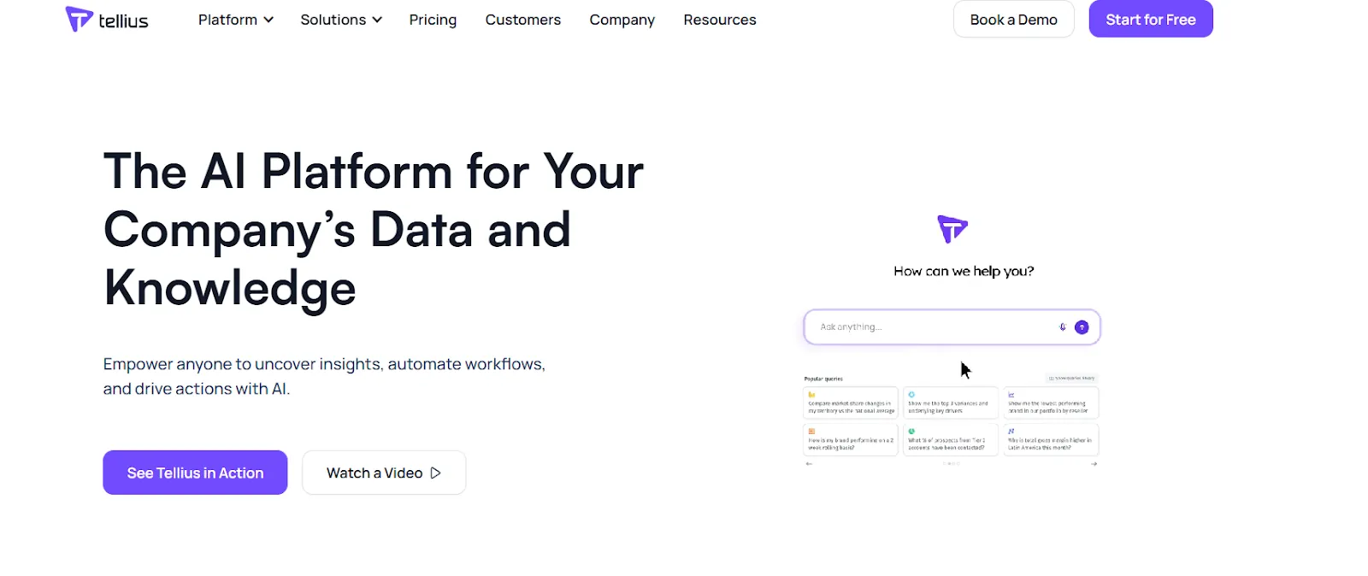This screenshot has height=576, width=1368.
Task: Click the Tellius logo in the header
Action: coord(107,20)
